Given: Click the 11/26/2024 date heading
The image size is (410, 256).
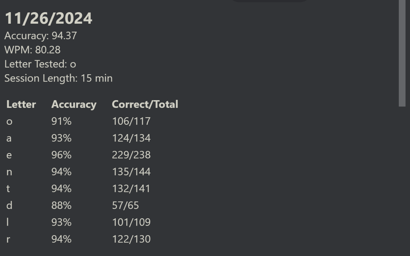Looking at the screenshot, I should (48, 18).
